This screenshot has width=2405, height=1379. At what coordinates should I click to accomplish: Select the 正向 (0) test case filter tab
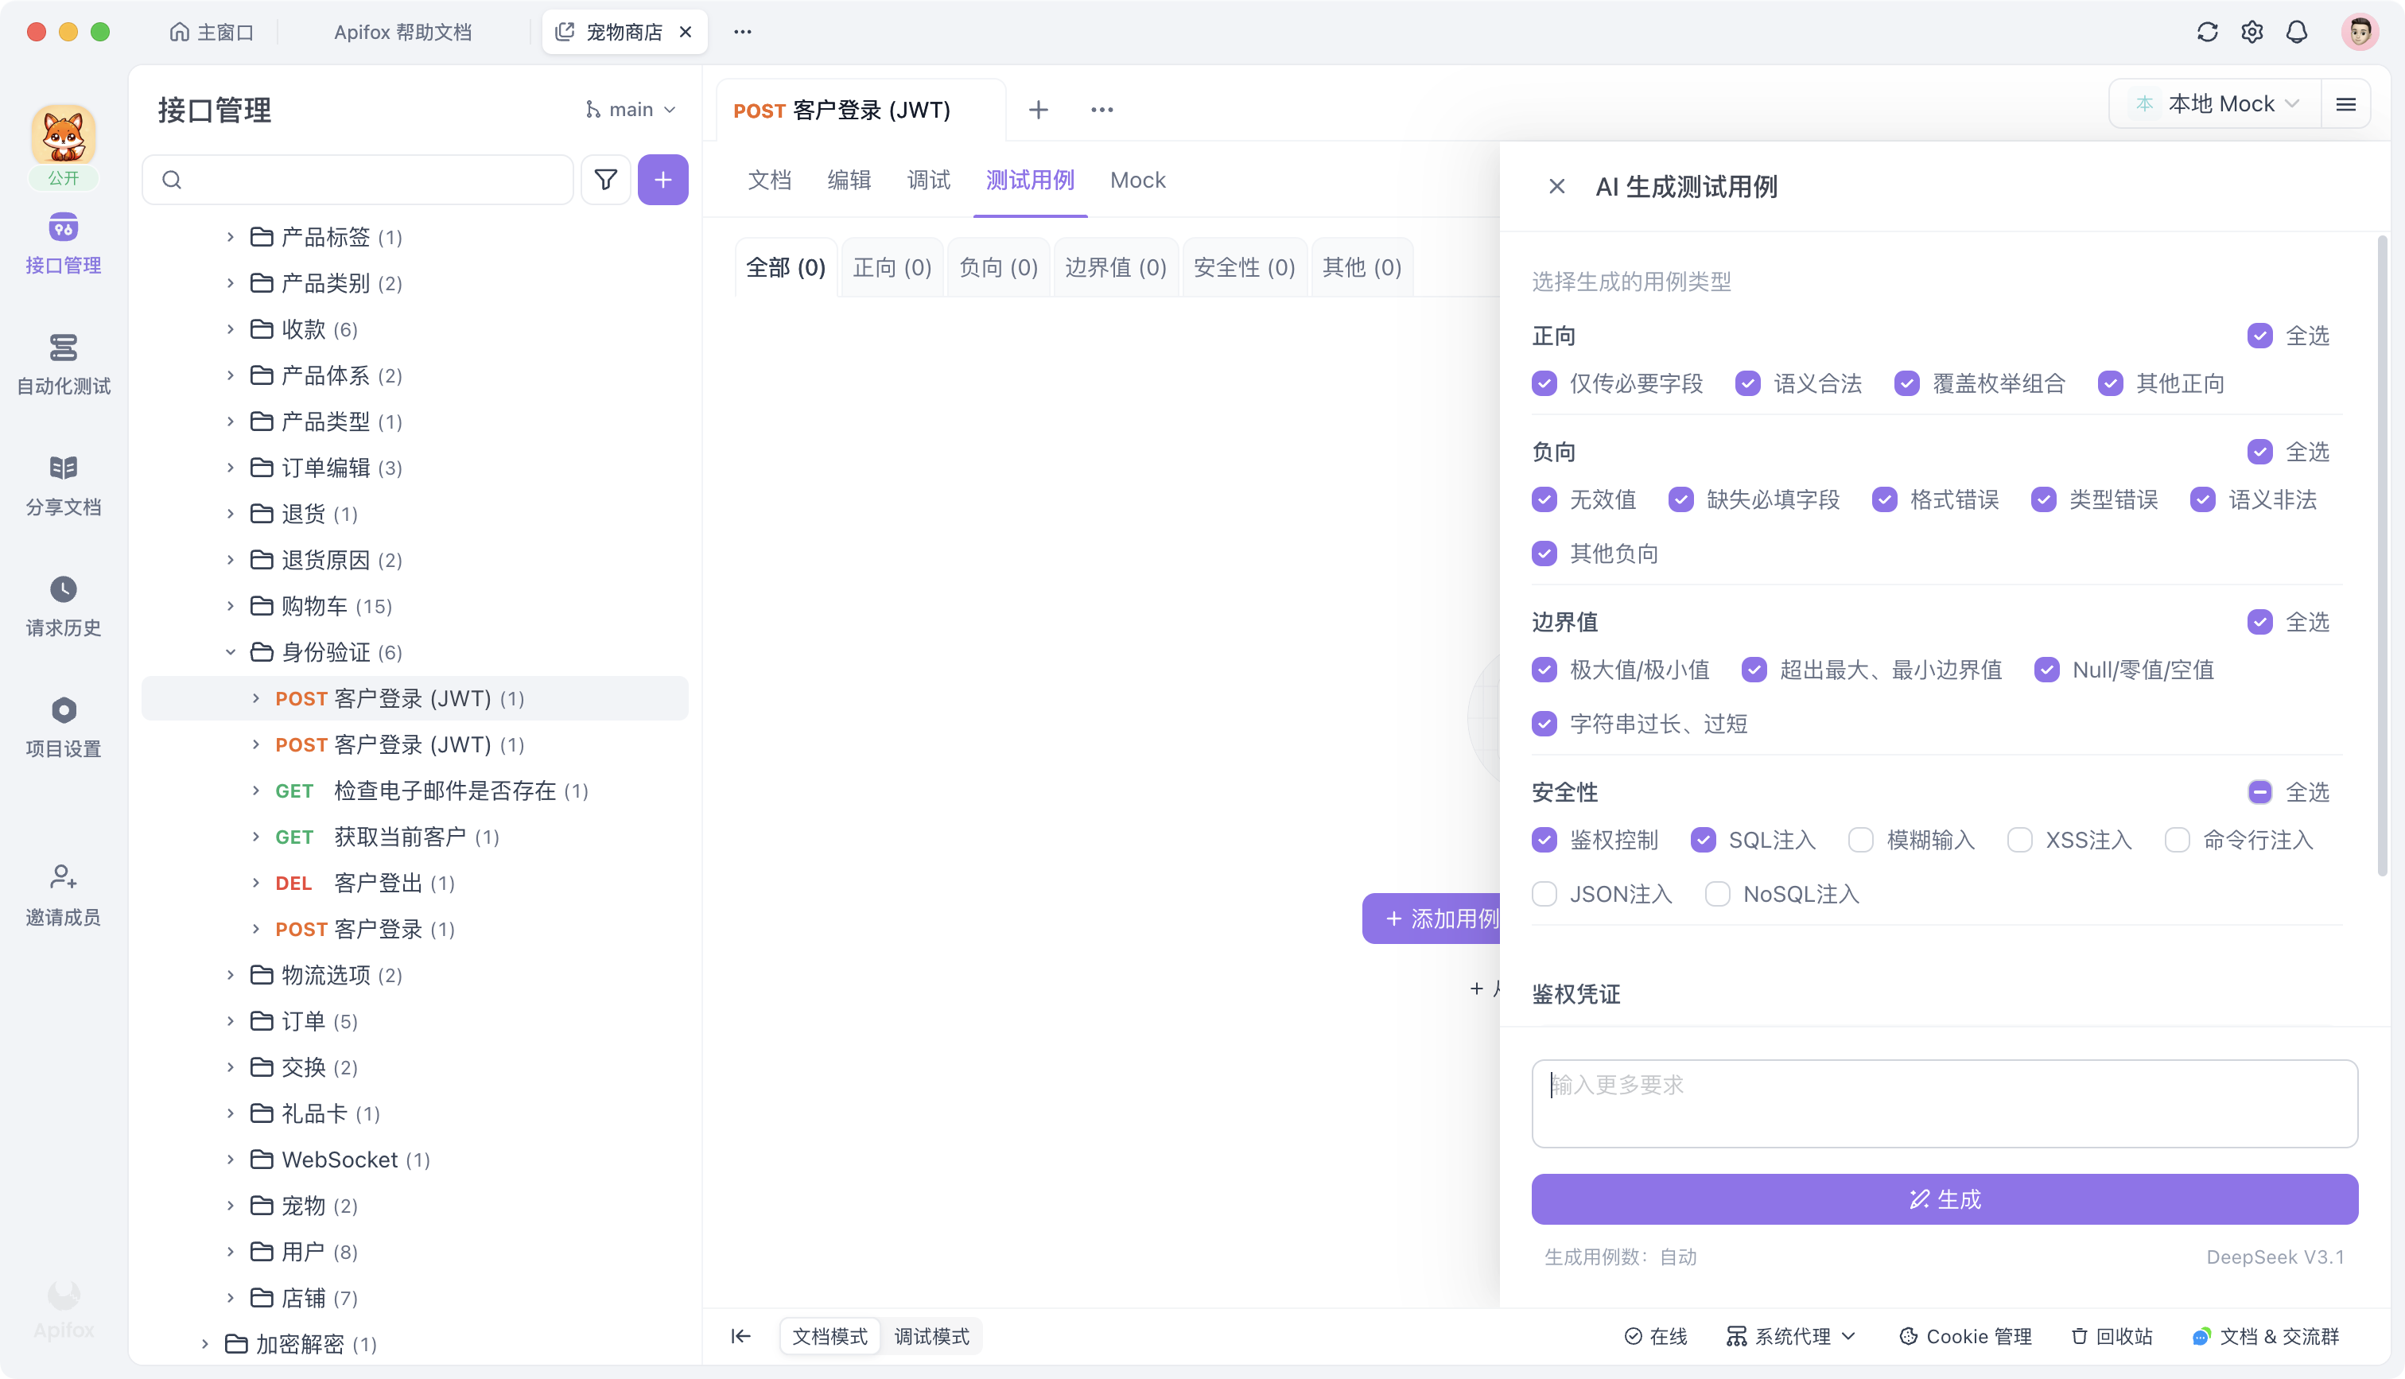[x=891, y=267]
